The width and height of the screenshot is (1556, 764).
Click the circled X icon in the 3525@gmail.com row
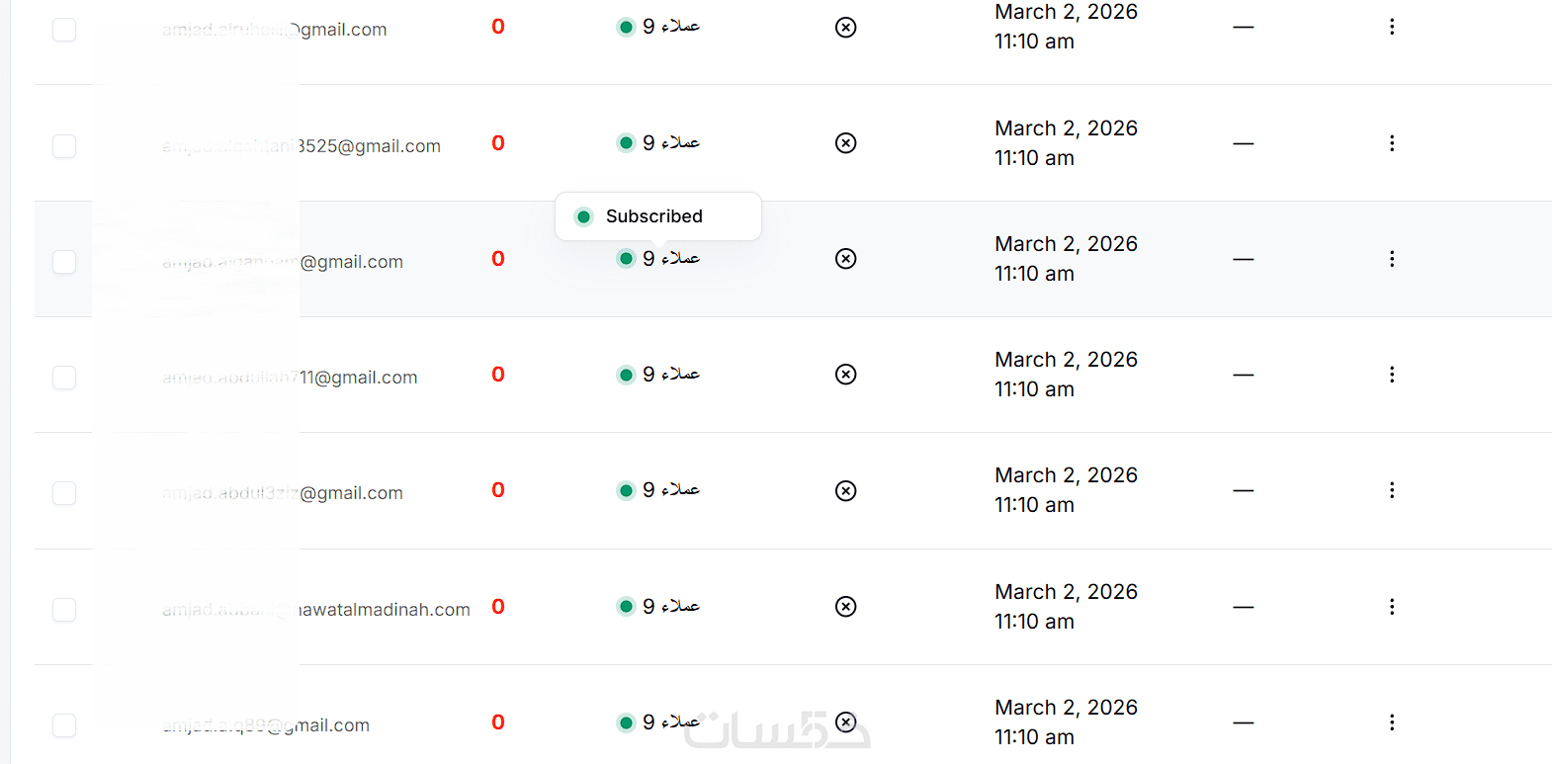[x=845, y=143]
